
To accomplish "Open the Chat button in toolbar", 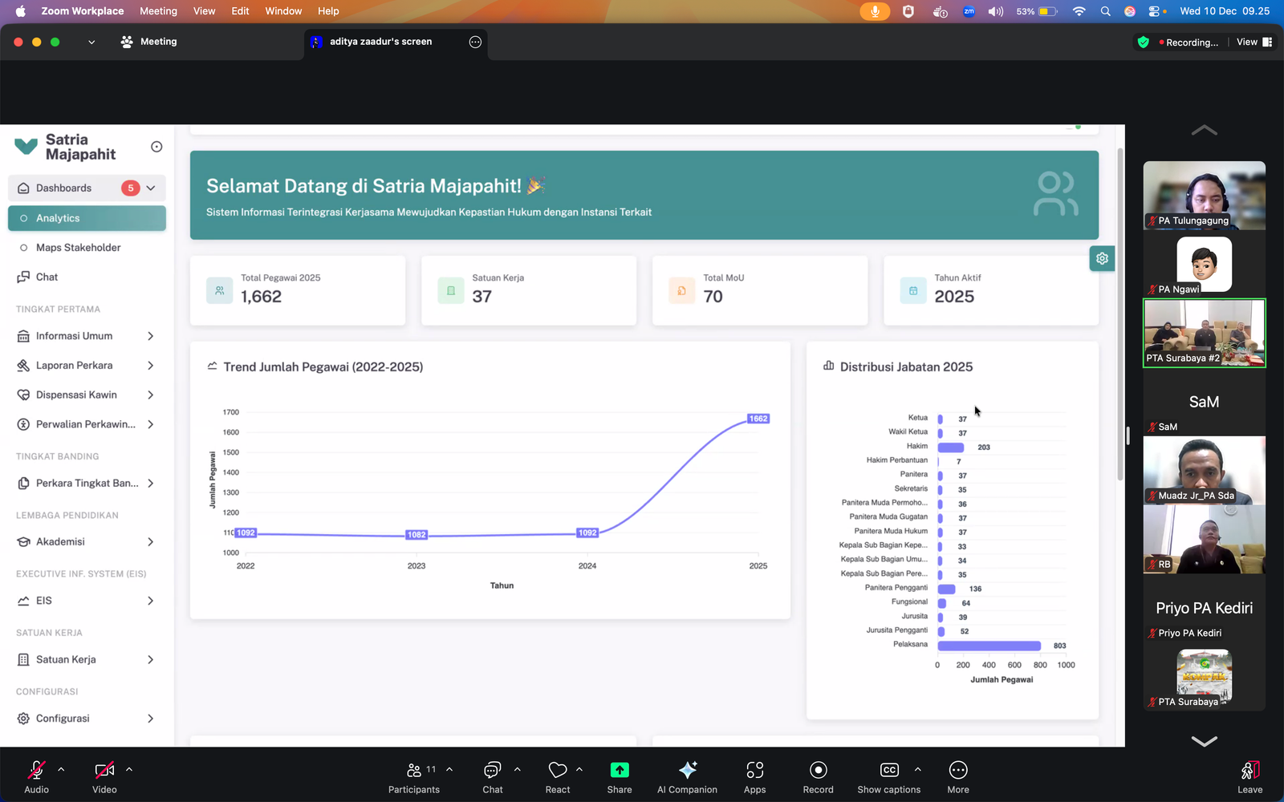I will click(x=492, y=771).
